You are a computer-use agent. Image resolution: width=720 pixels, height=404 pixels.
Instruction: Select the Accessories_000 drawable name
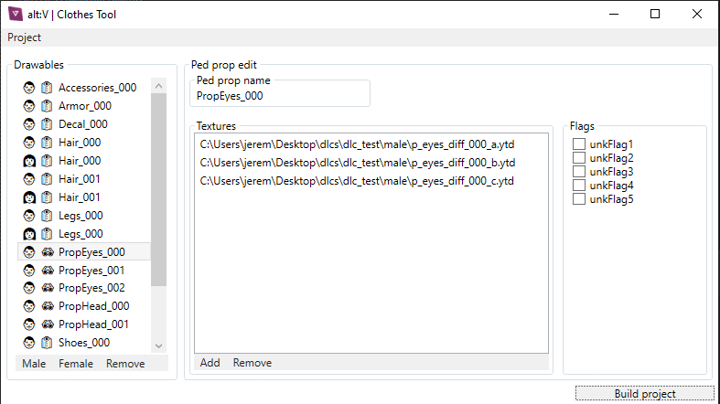pos(97,88)
